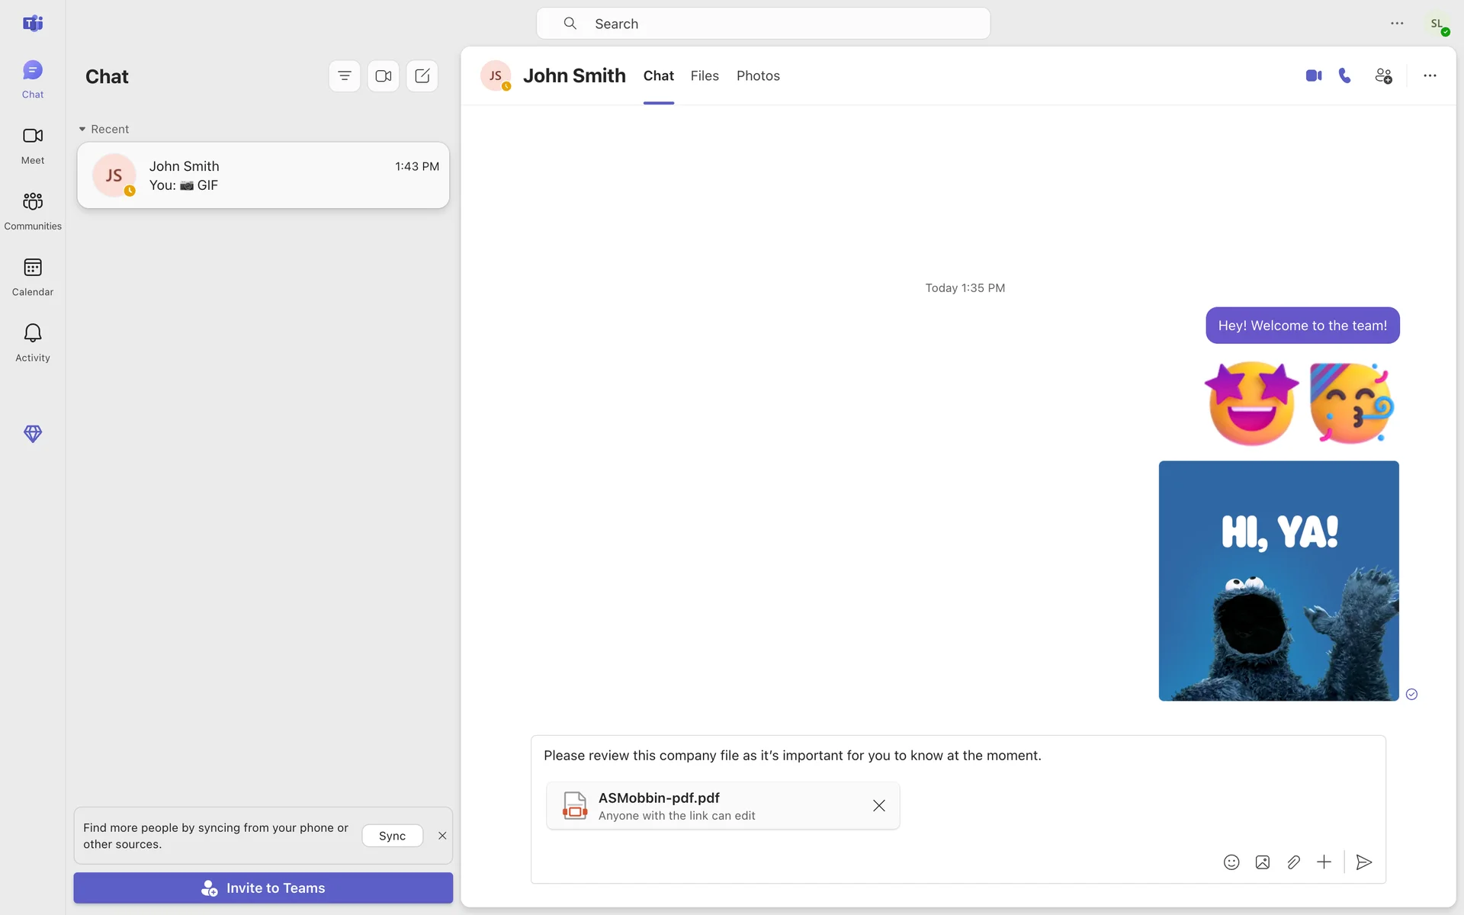Open settings and more menu near profile

[x=1397, y=24]
